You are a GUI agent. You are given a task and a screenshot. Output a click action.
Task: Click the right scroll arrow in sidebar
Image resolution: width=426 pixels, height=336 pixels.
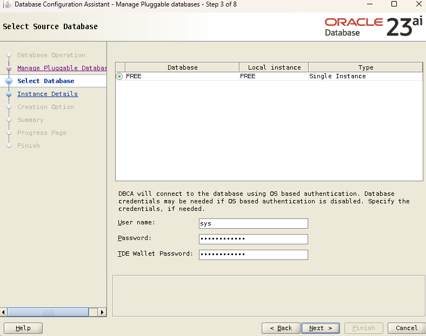tap(102, 312)
